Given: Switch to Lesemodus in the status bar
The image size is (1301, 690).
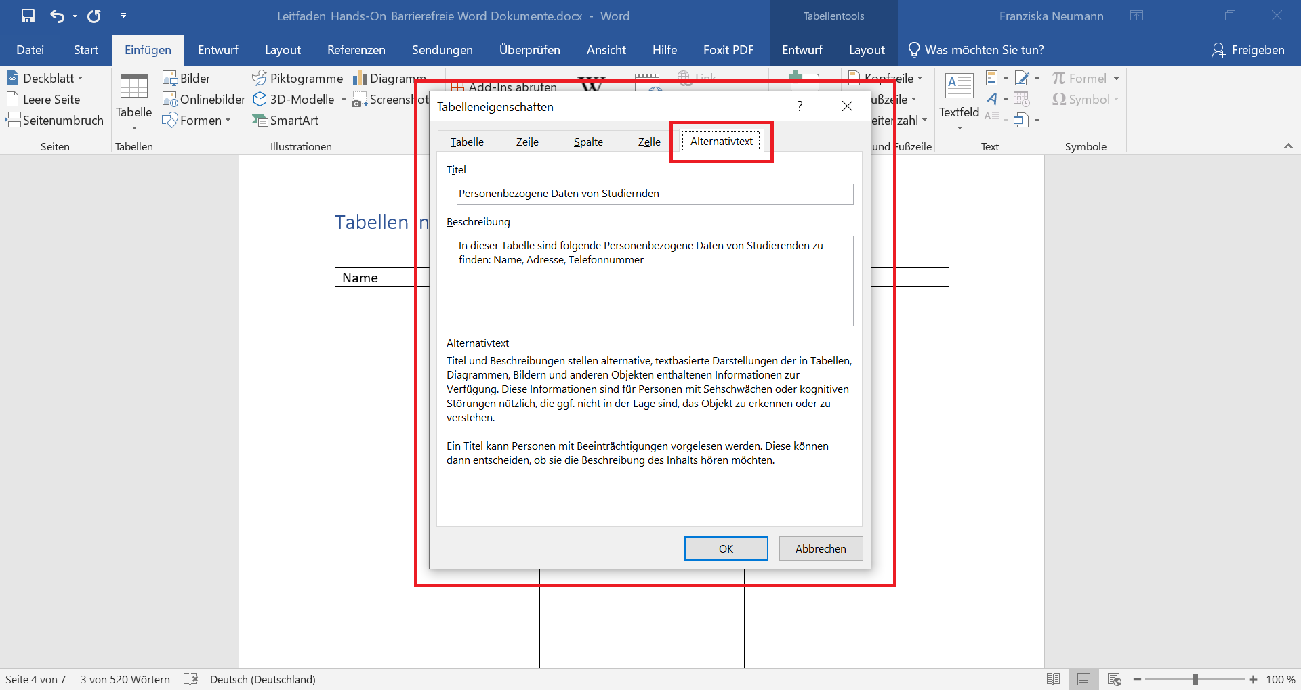Looking at the screenshot, I should (x=1054, y=678).
